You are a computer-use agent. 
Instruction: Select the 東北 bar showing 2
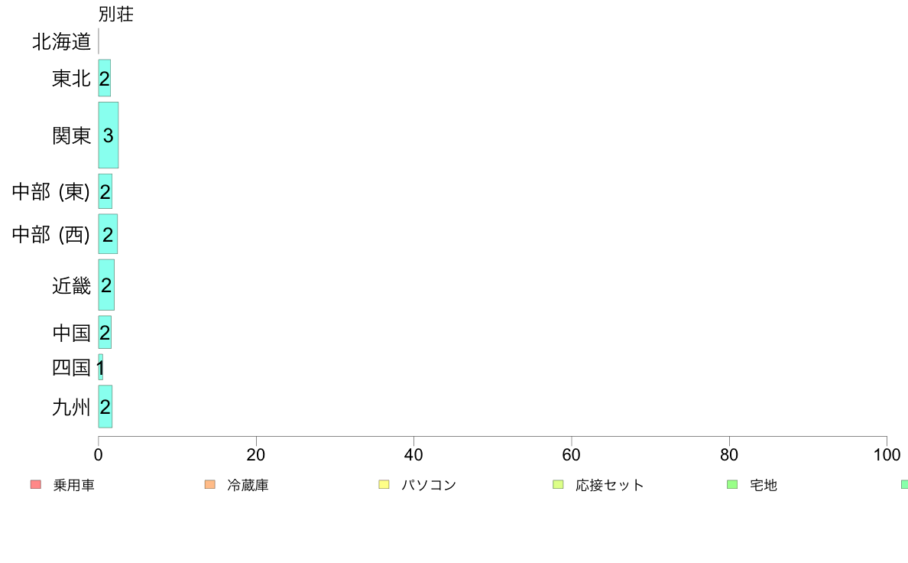tap(104, 78)
